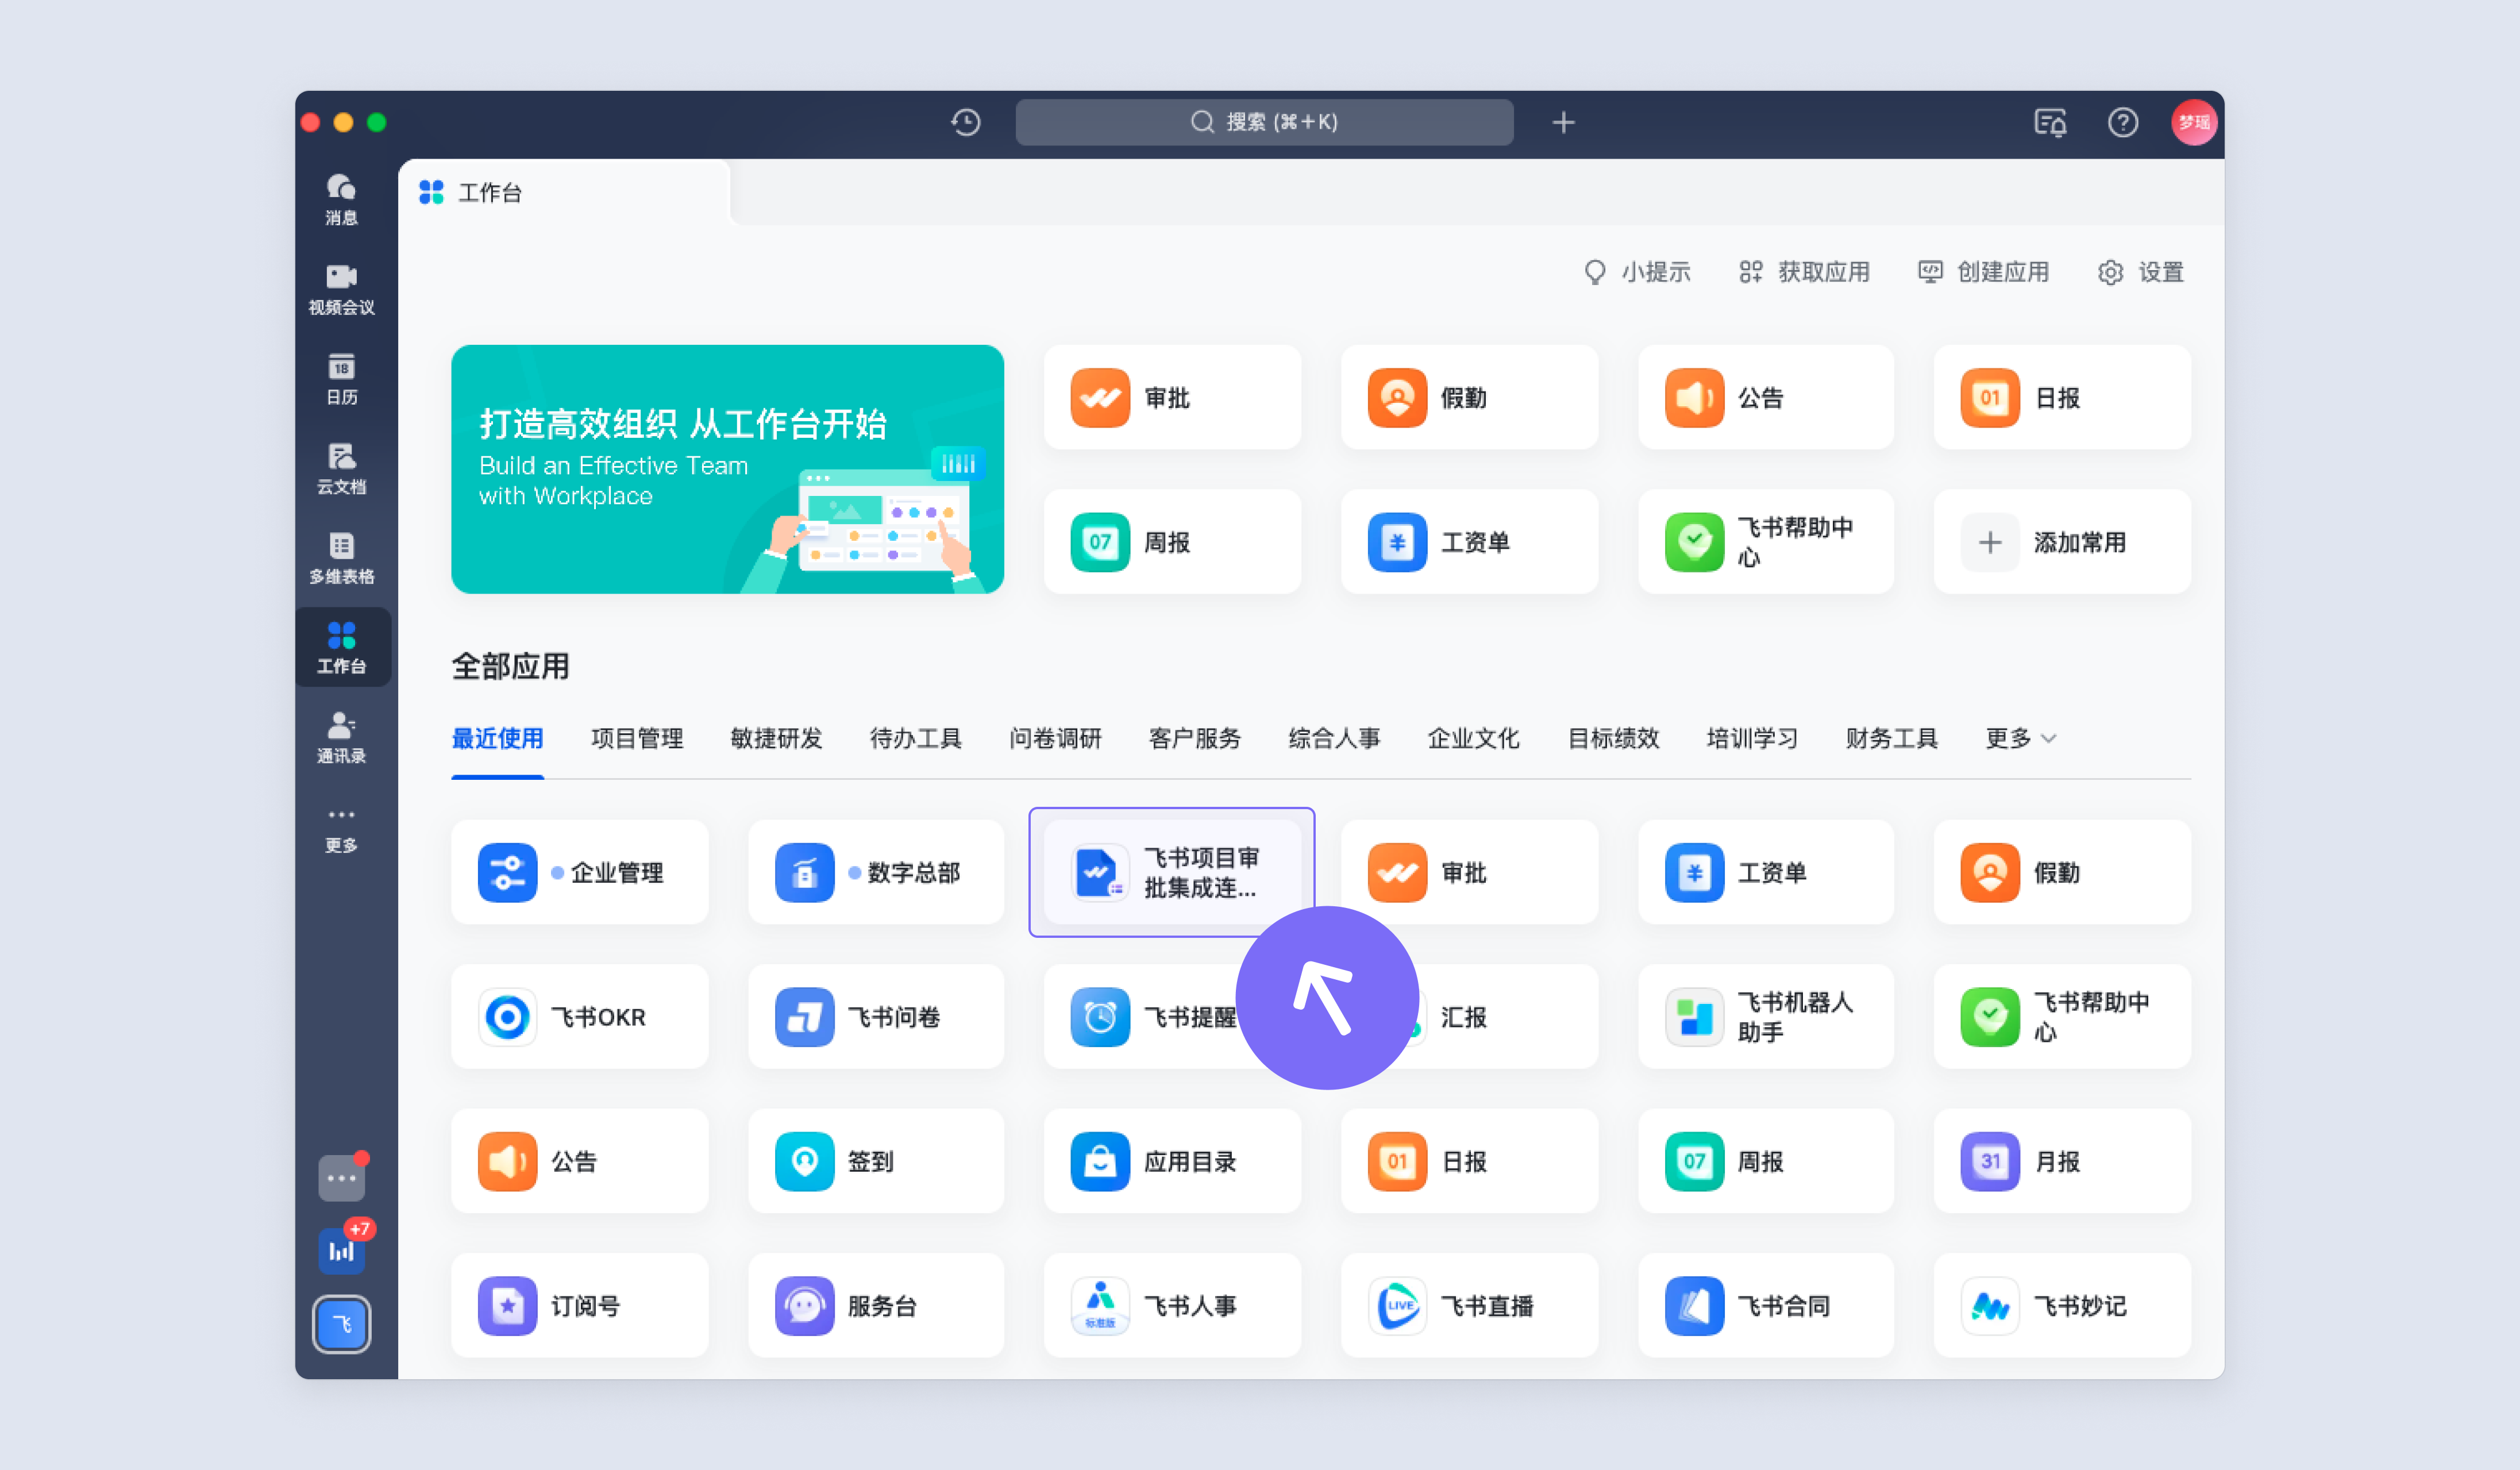The height and width of the screenshot is (1470, 2520).
Task: Open 周报 in frequently used apps
Action: (1172, 541)
